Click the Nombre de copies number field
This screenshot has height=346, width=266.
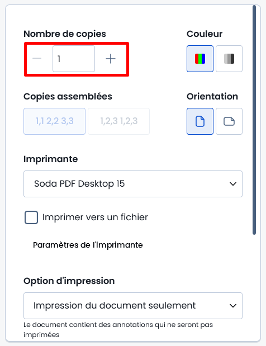(74, 59)
